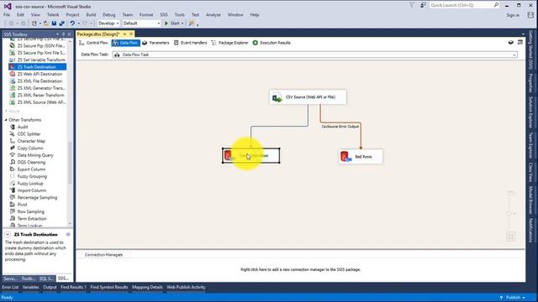Collapse the Other Transforms group
Viewport: 538px width, 302px height.
6,120
